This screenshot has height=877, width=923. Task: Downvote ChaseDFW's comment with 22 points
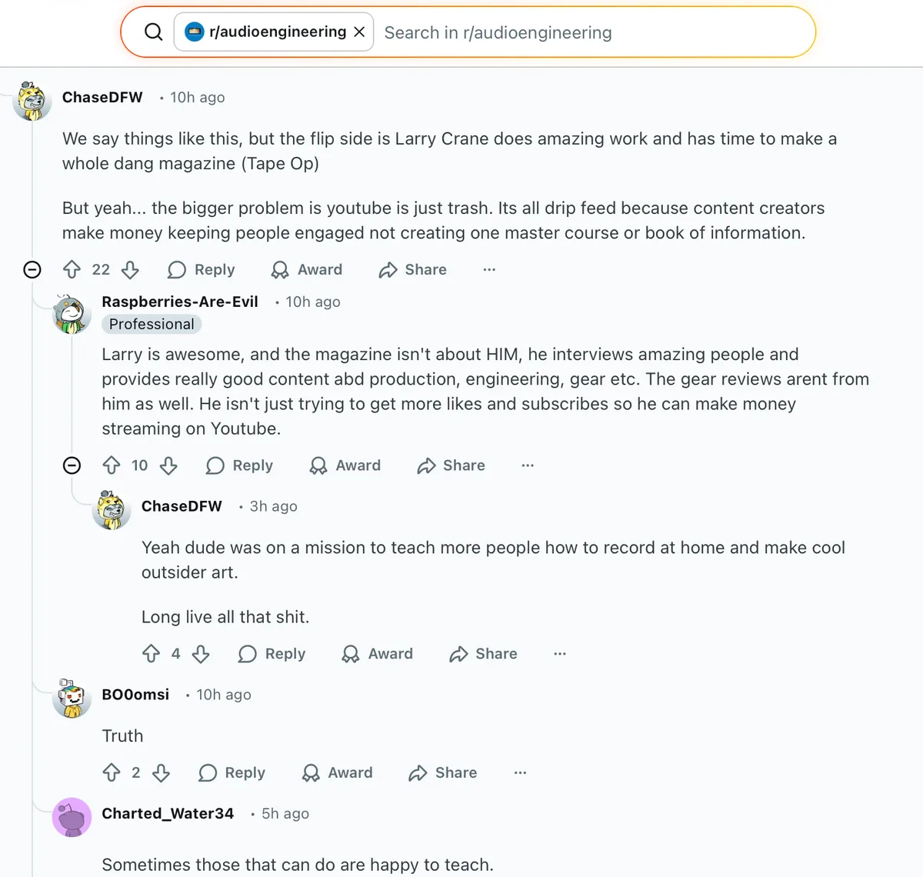coord(130,269)
